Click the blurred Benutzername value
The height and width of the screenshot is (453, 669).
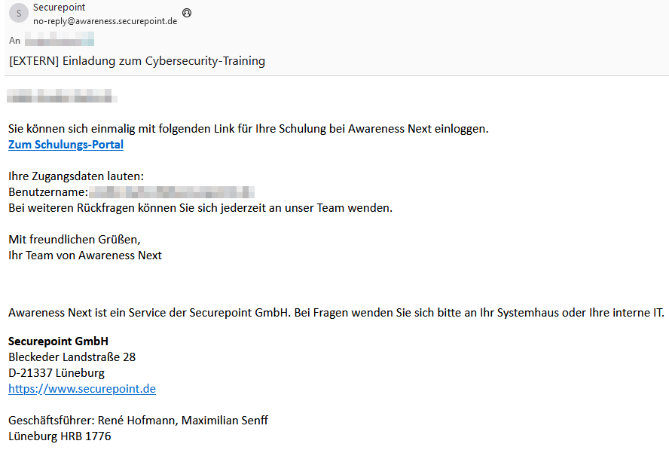point(172,192)
